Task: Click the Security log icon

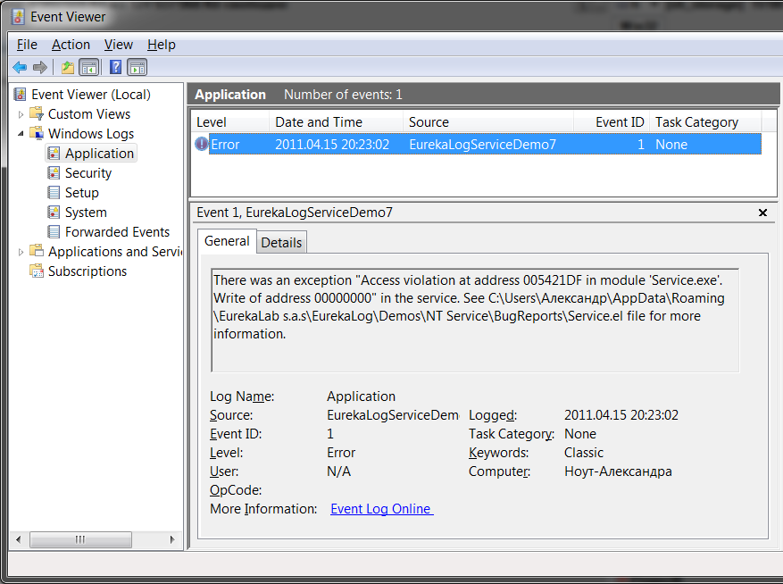Action: click(x=54, y=173)
